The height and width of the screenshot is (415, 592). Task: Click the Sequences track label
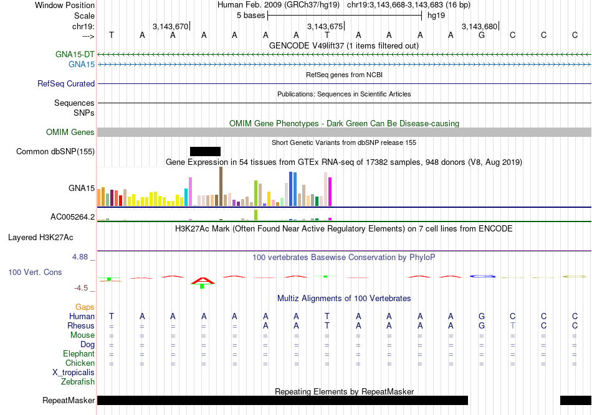click(74, 103)
